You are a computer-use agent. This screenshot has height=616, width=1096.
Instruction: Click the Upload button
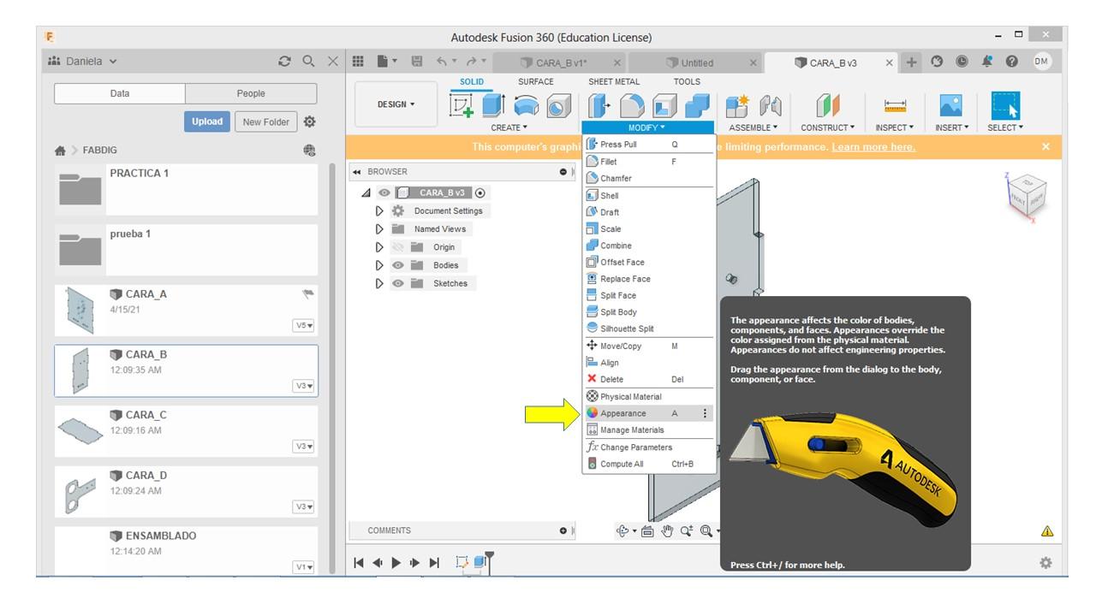click(206, 121)
